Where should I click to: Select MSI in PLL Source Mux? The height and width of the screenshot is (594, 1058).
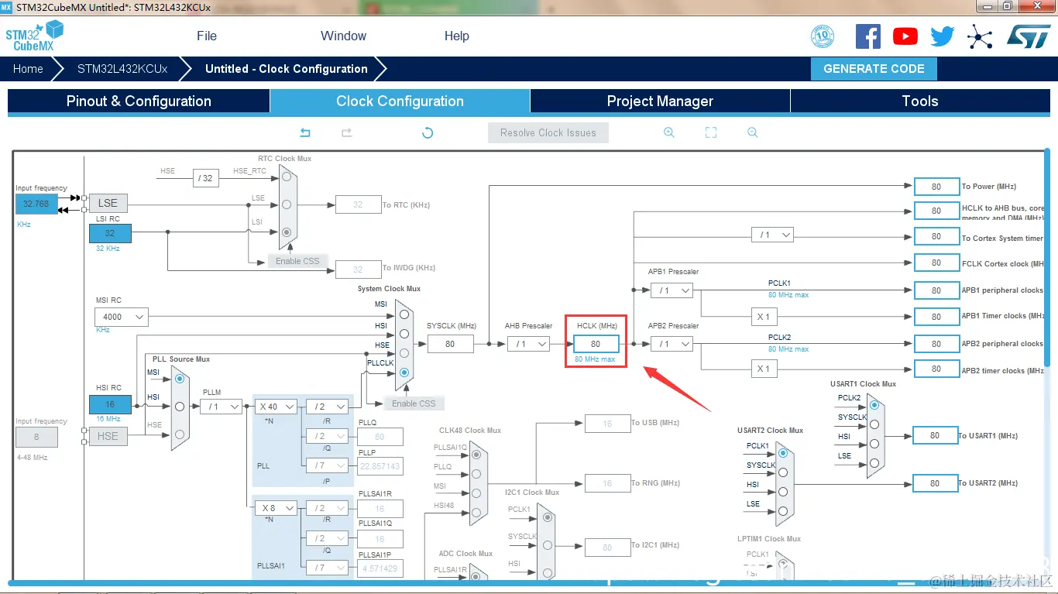click(180, 379)
